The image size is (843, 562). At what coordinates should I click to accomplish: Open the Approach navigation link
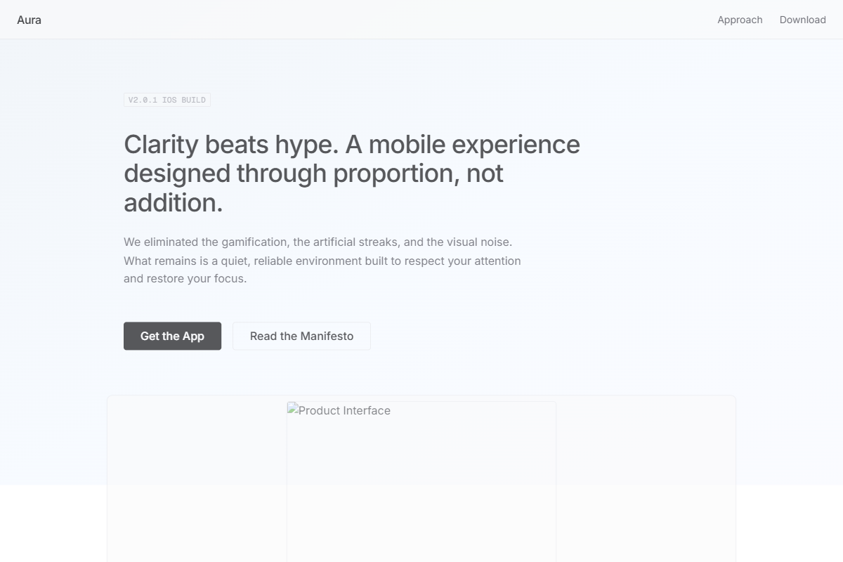tap(740, 20)
